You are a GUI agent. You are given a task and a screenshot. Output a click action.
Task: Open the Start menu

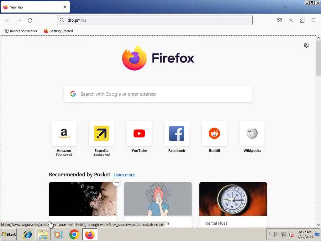coord(8,234)
